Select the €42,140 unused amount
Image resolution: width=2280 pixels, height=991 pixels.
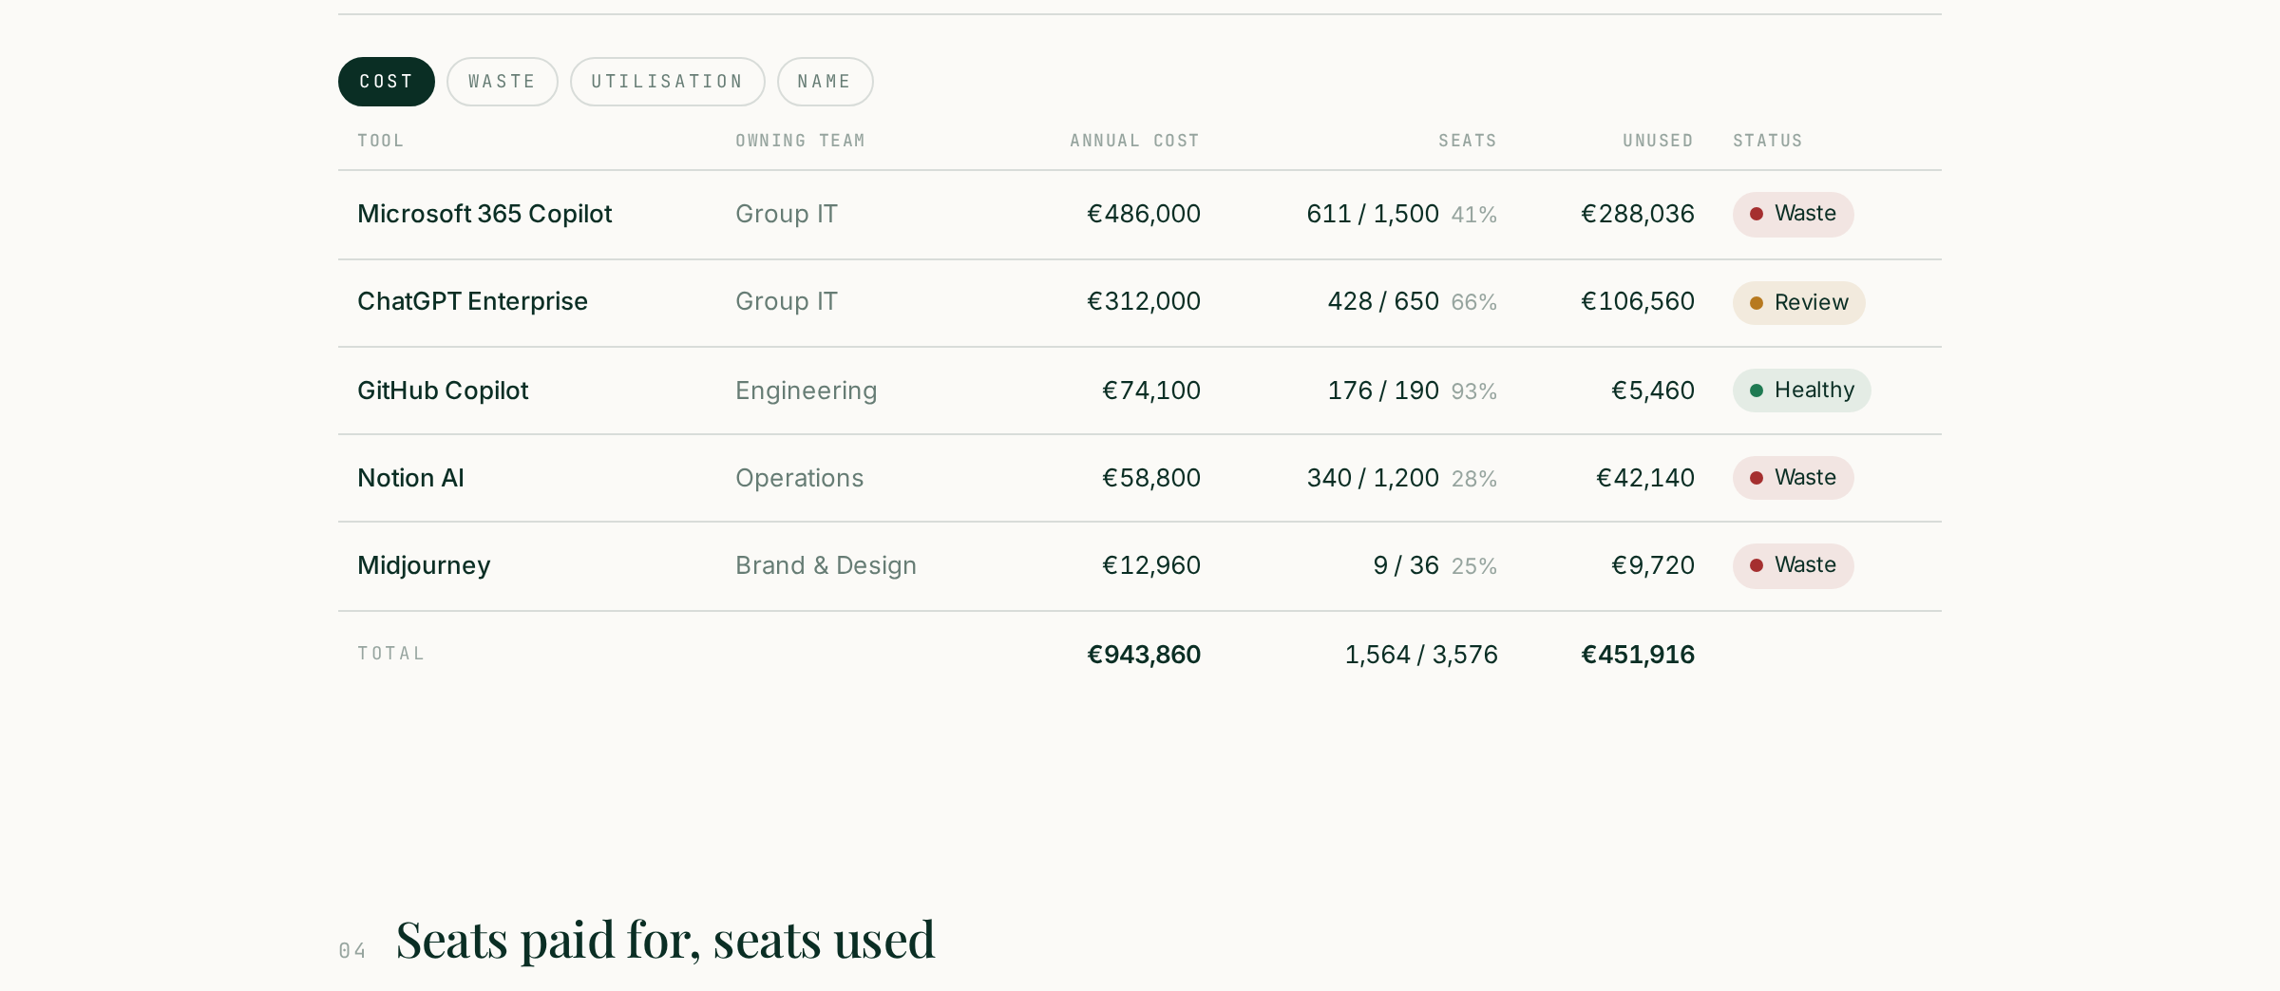[1645, 478]
